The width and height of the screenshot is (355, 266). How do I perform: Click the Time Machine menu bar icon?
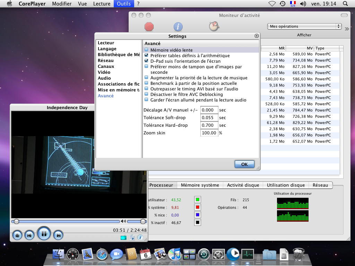[x=282, y=3]
